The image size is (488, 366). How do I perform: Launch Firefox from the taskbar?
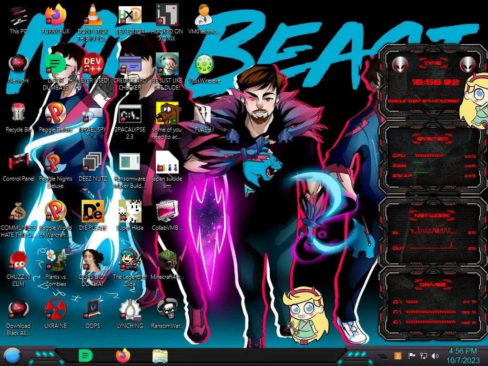tap(123, 356)
